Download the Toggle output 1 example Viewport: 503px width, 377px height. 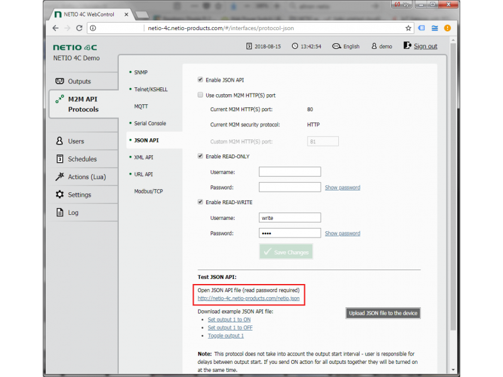[x=226, y=336]
